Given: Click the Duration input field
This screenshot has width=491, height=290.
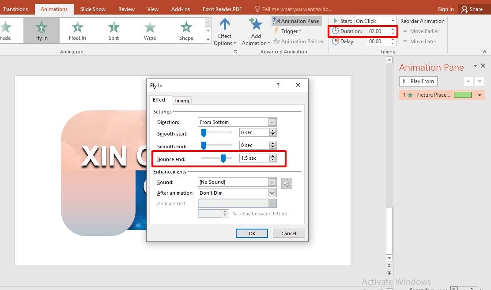Looking at the screenshot, I should pos(378,31).
